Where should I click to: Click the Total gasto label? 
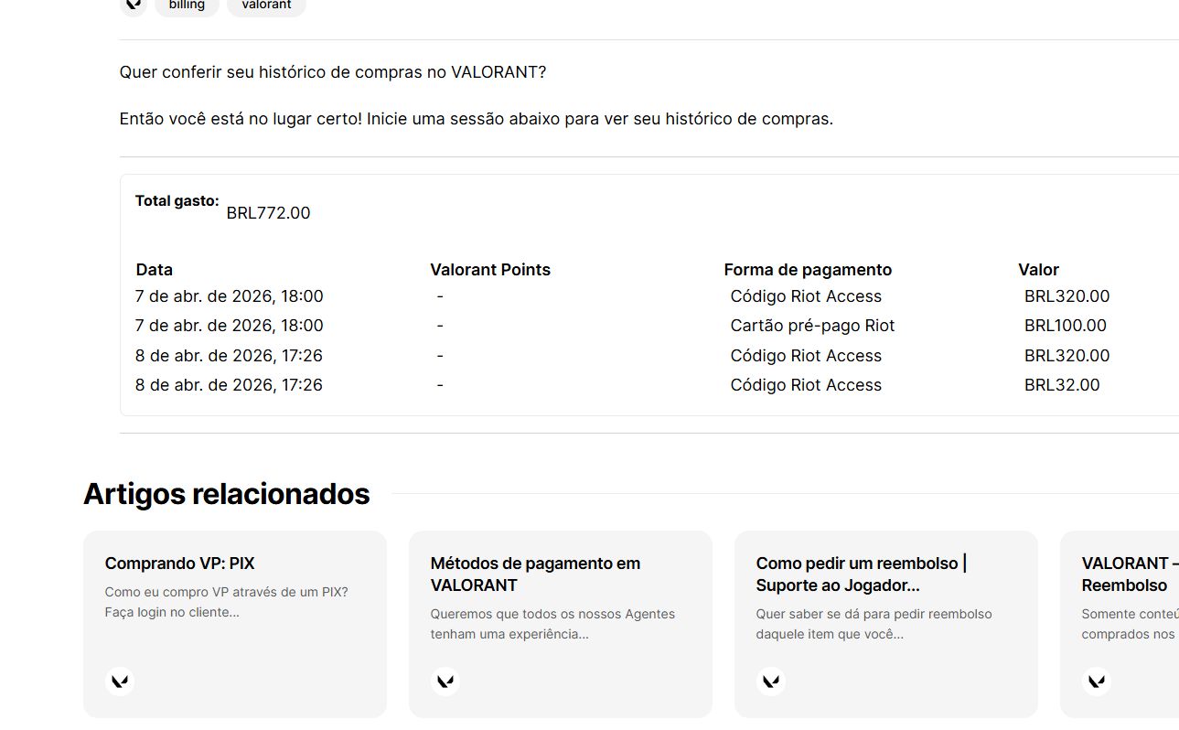pyautogui.click(x=177, y=200)
